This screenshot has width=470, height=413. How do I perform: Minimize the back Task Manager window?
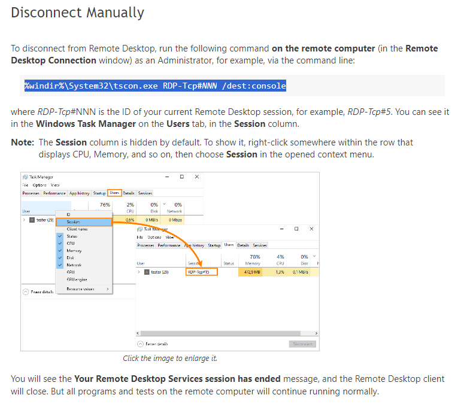tap(167, 177)
